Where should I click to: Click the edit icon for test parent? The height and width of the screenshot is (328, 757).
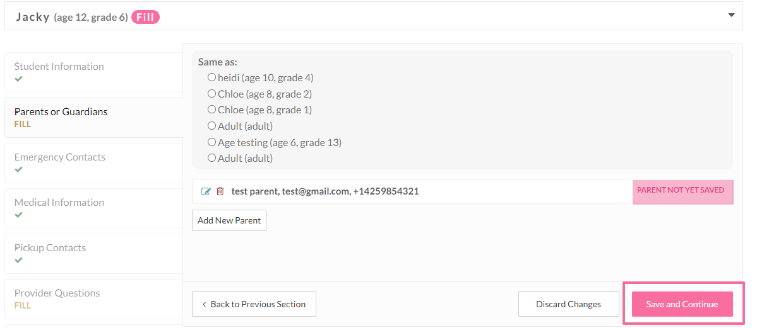tap(206, 191)
